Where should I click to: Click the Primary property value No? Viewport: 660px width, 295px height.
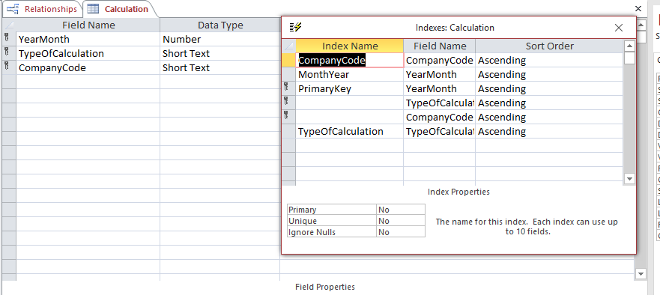pos(401,210)
